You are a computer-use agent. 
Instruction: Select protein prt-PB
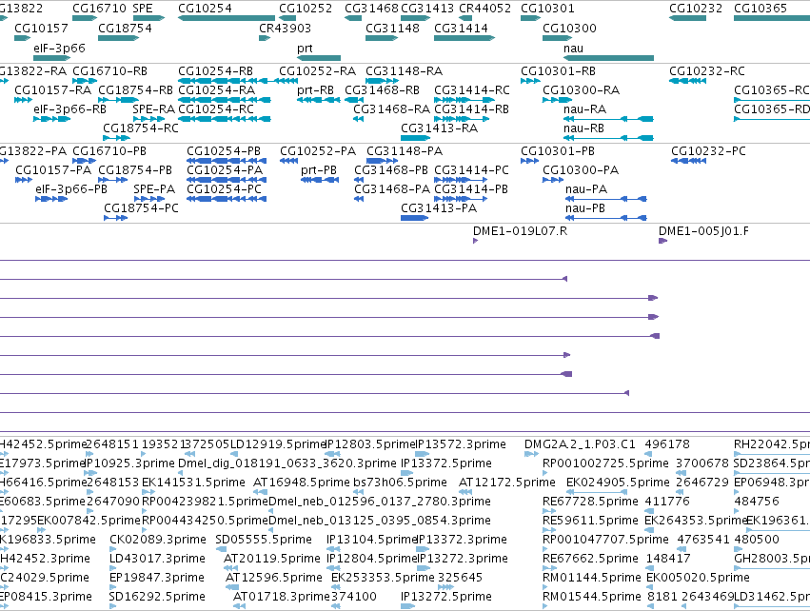pos(319,170)
